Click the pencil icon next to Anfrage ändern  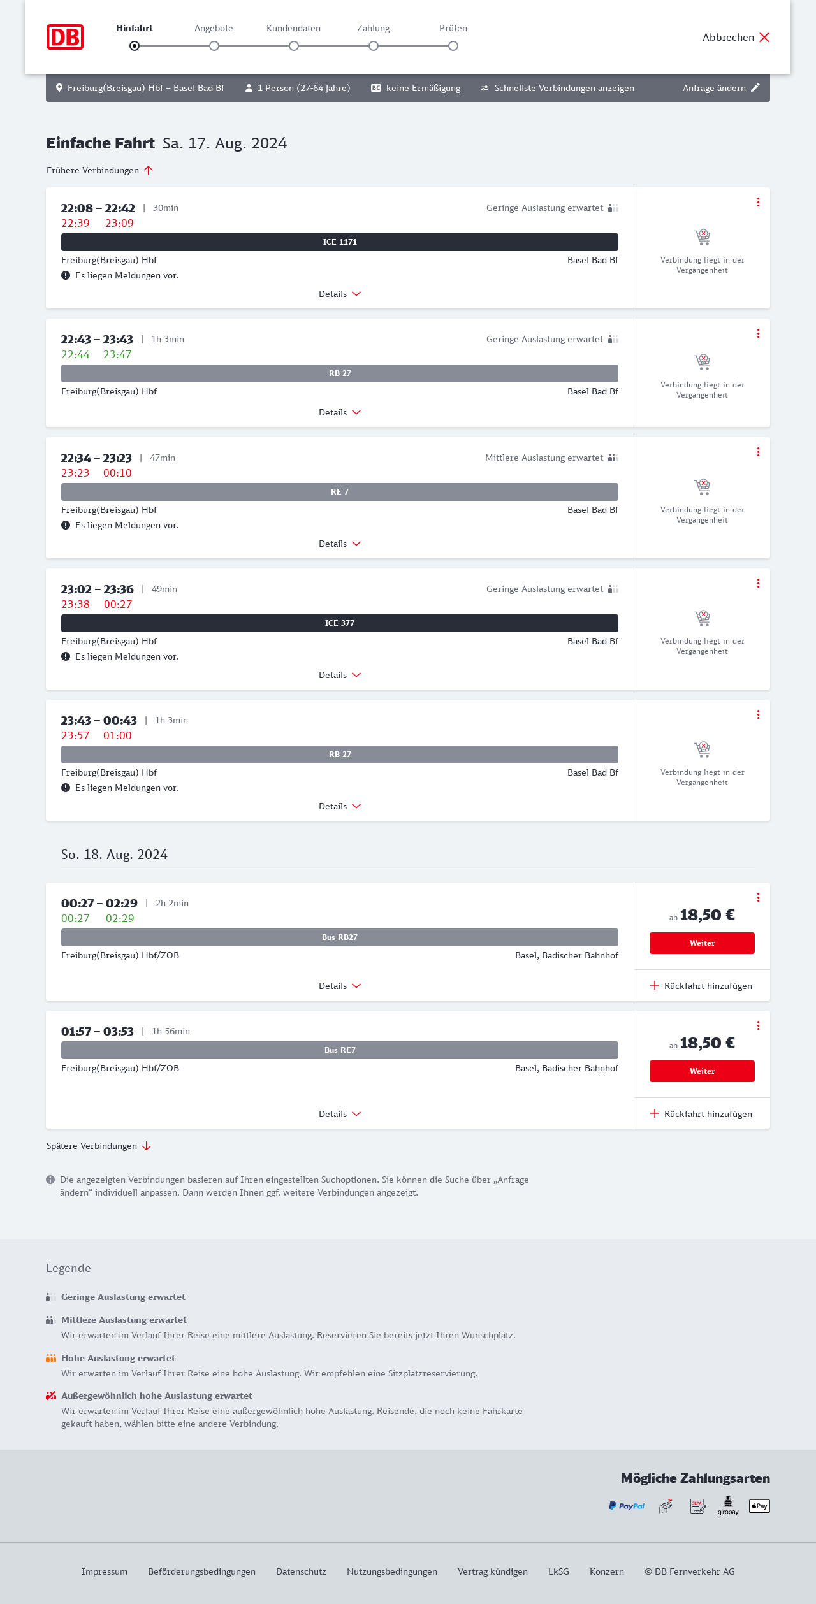click(755, 88)
